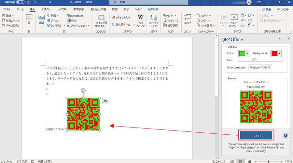
Task: Switch to the デザイン (Design) tab
Action: [x=45, y=9]
